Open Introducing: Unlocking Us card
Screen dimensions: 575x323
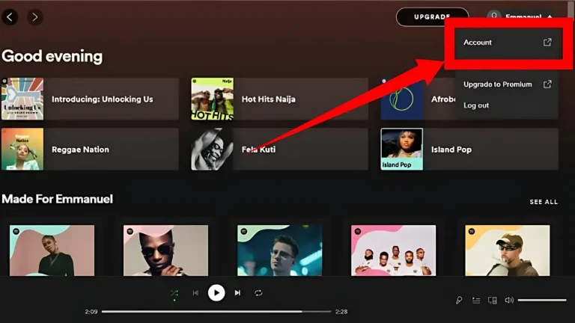click(x=90, y=99)
